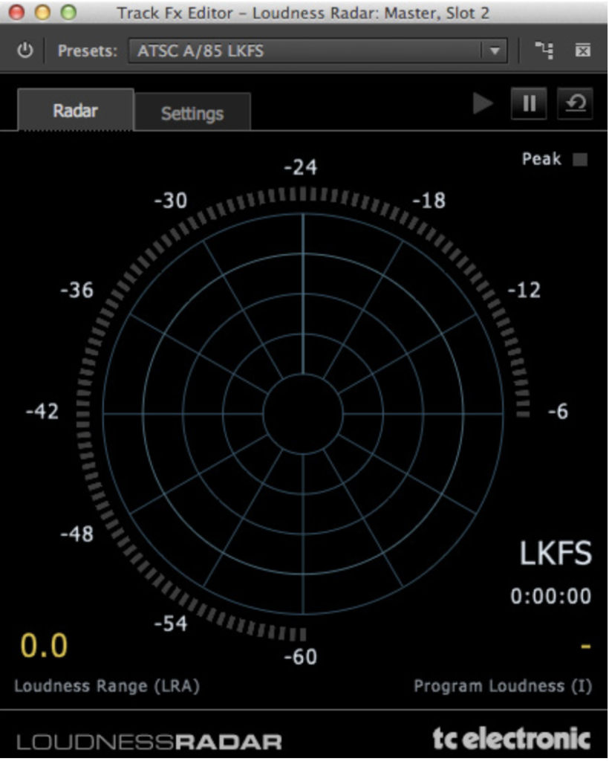This screenshot has height=761, width=609.
Task: Click the -42 scale marker on radar
Action: [42, 412]
